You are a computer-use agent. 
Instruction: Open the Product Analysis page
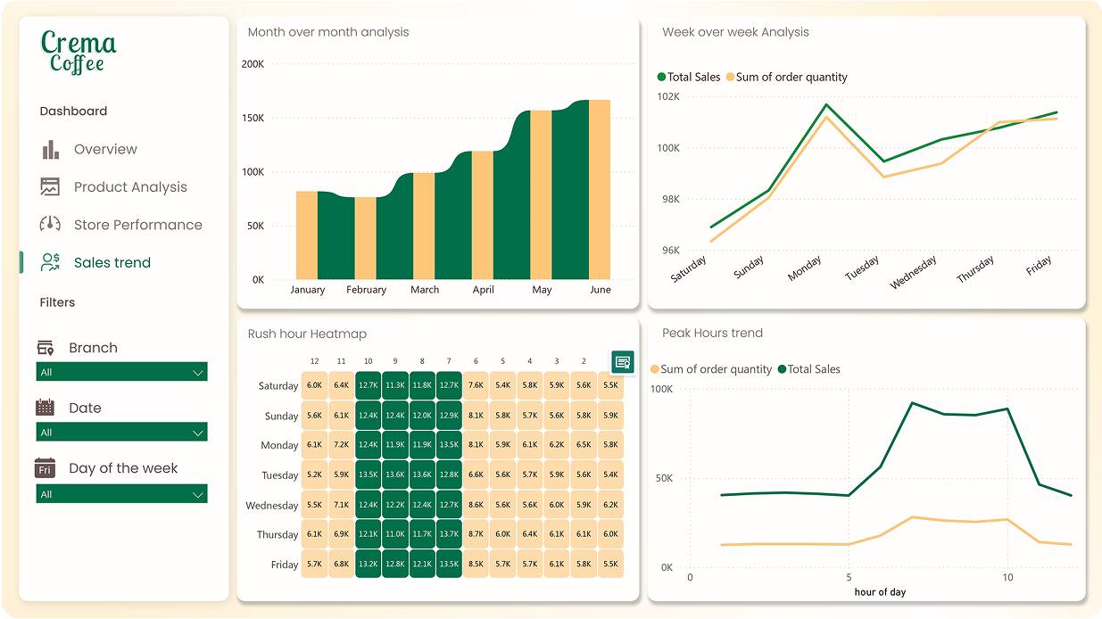[x=130, y=187]
